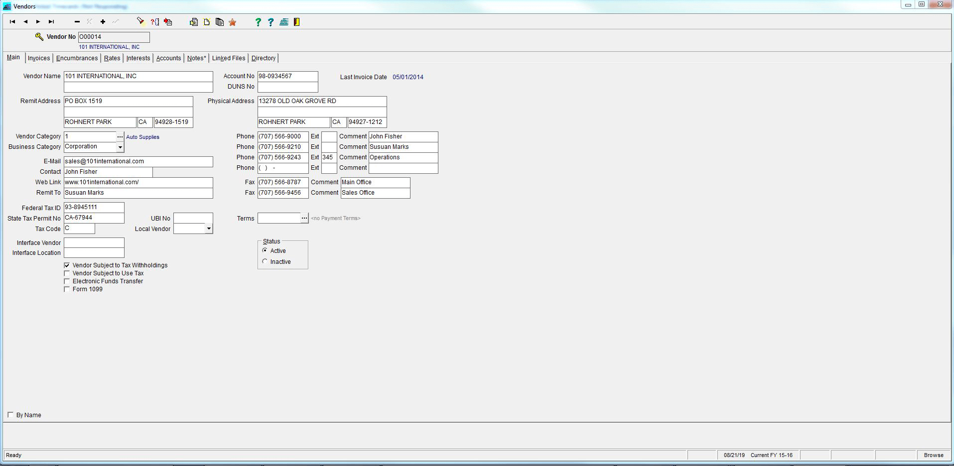Click the Tax Code field
This screenshot has width=954, height=466.
point(79,229)
